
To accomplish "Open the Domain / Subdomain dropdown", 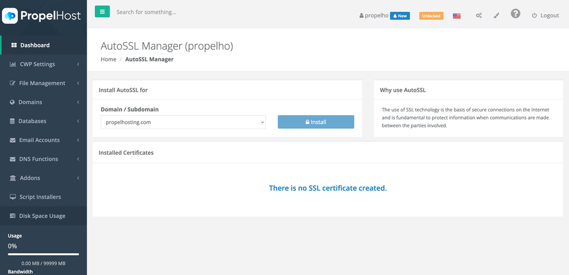I will point(183,122).
